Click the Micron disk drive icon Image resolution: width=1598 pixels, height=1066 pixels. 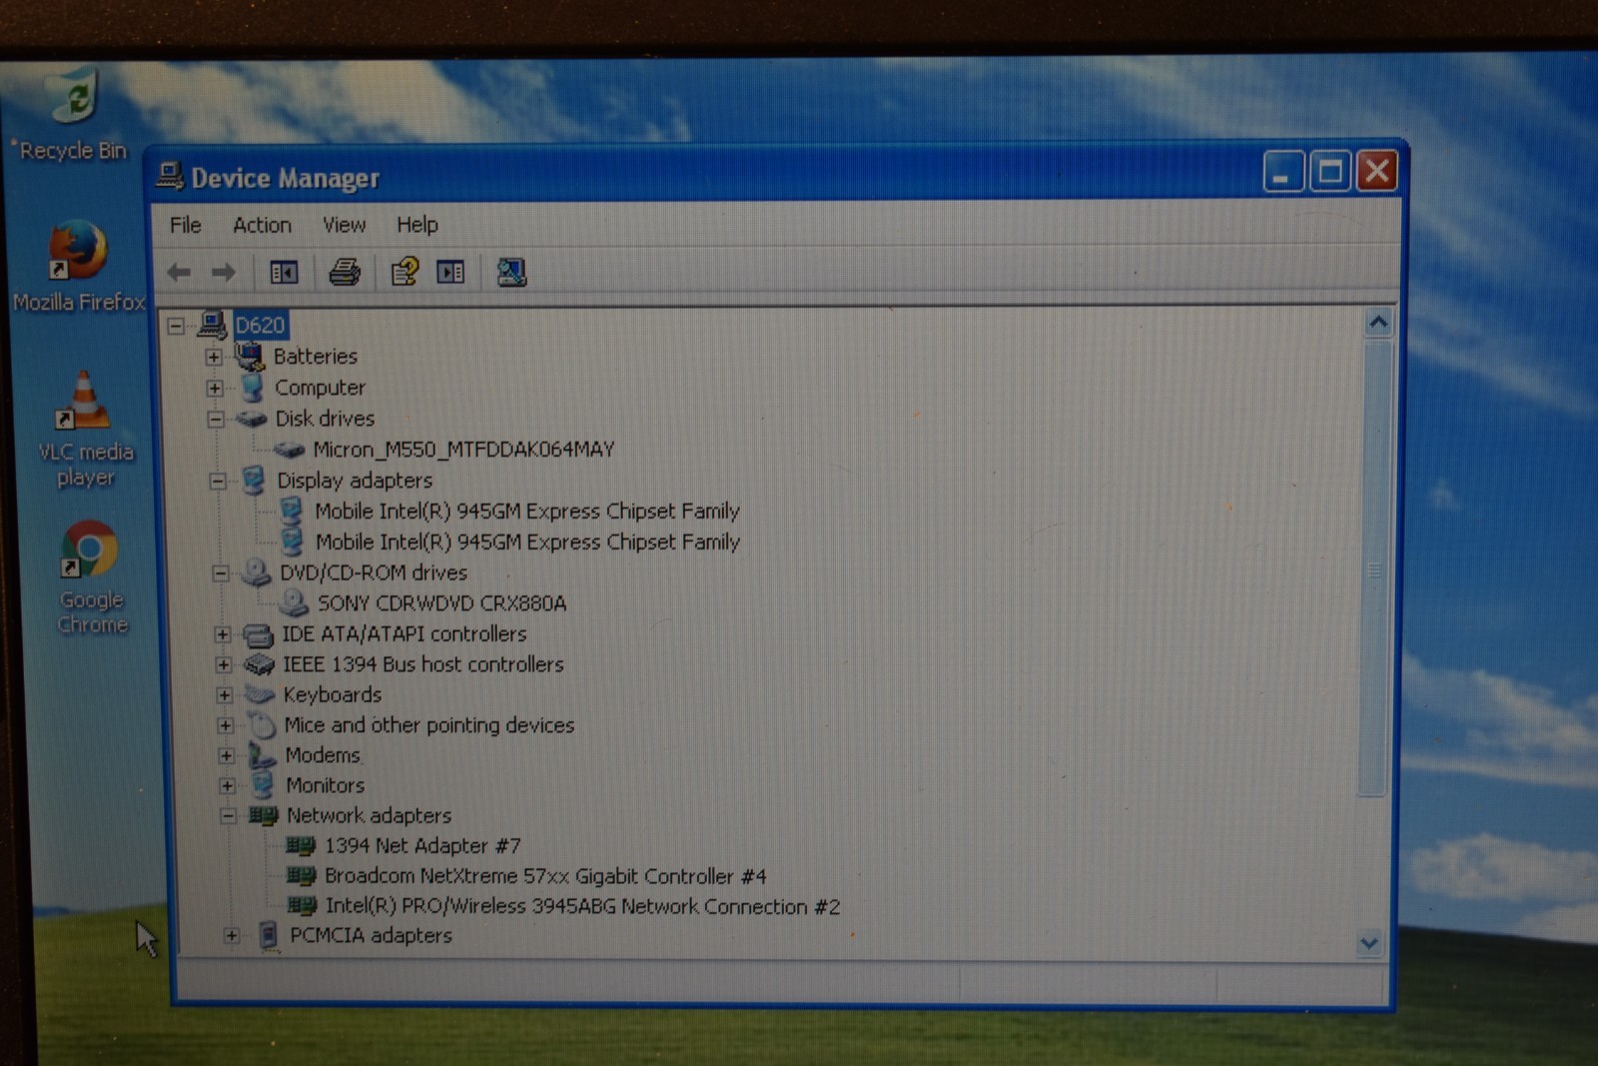click(289, 450)
